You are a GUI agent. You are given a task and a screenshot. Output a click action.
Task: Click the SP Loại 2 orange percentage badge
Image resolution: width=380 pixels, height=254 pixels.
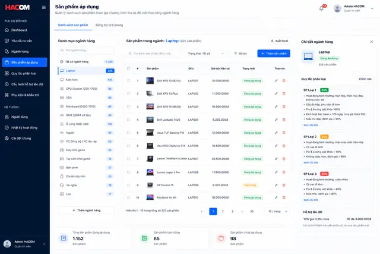click(324, 137)
